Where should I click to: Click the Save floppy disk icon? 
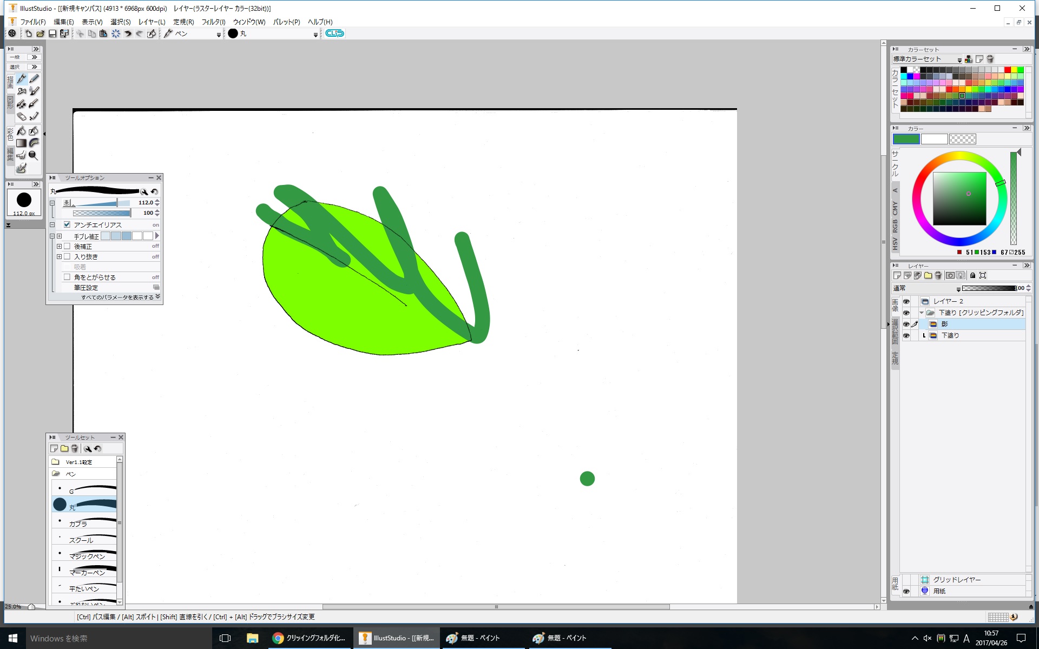[52, 34]
